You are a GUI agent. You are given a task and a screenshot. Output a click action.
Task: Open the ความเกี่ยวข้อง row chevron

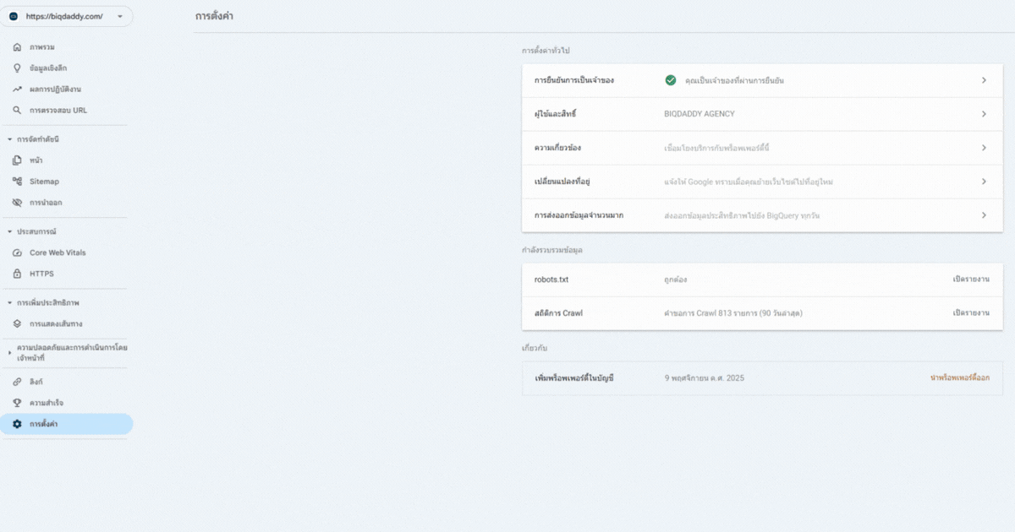(984, 148)
